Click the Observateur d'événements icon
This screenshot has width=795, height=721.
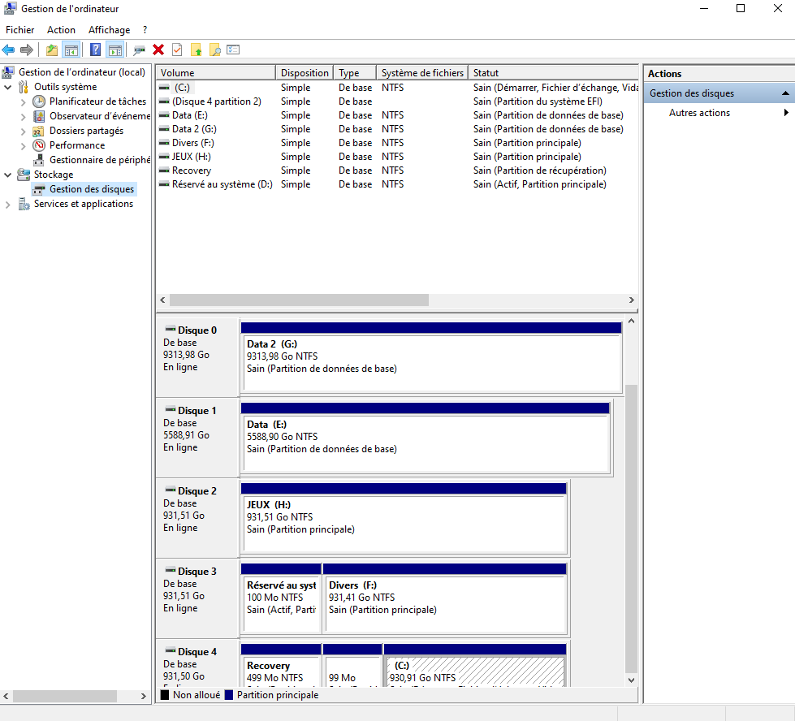(x=38, y=116)
